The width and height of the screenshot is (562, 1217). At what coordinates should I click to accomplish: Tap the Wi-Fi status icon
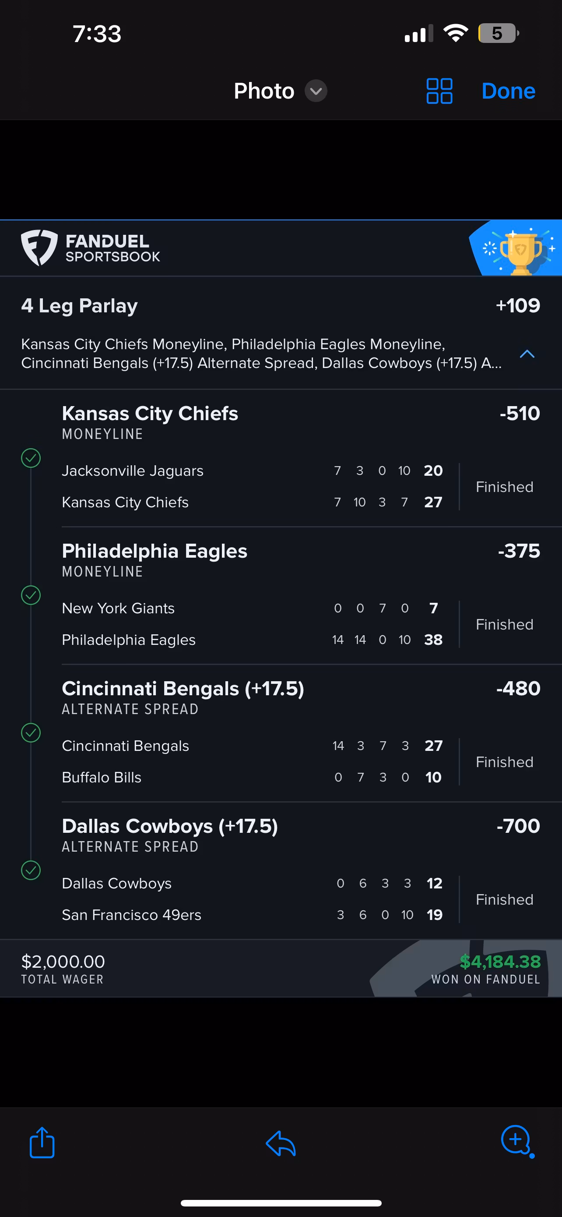(455, 33)
